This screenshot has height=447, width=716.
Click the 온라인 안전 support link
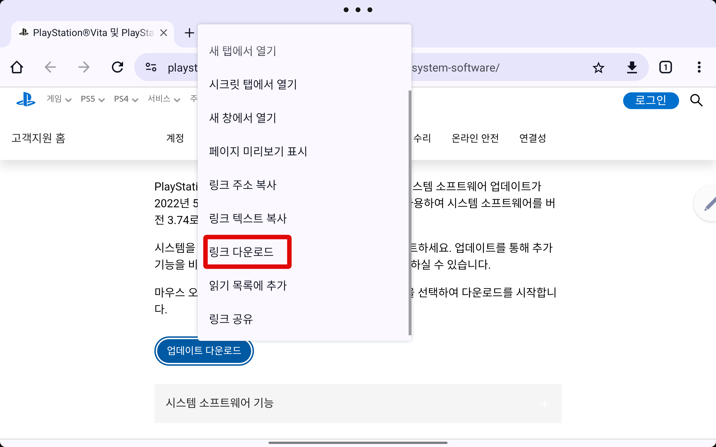click(x=475, y=138)
